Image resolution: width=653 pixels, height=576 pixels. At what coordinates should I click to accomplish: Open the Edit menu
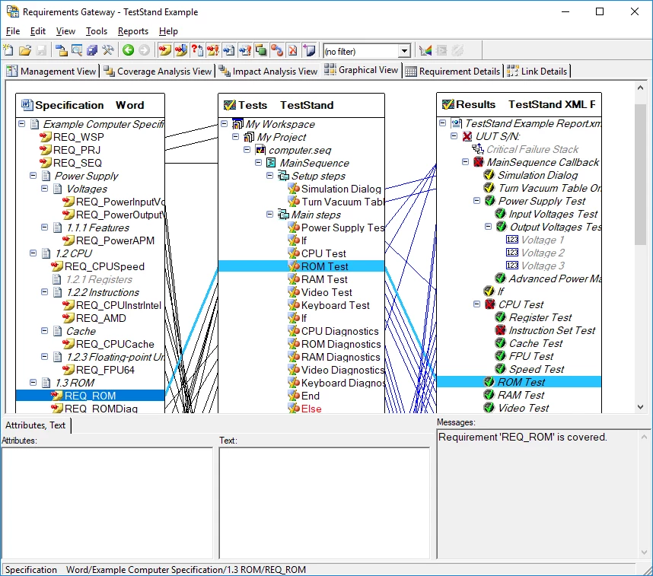[x=38, y=31]
